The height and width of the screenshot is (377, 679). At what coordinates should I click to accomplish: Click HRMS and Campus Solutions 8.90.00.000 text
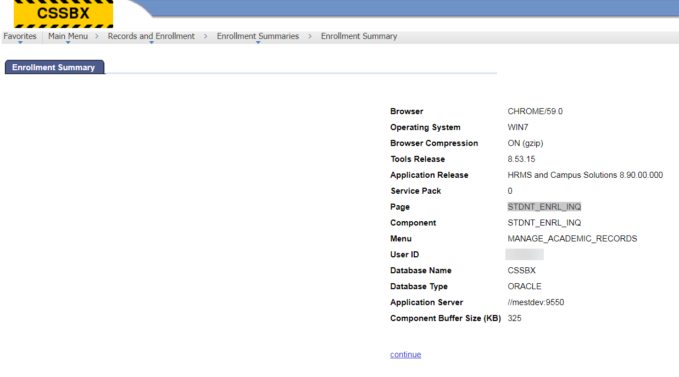click(585, 175)
